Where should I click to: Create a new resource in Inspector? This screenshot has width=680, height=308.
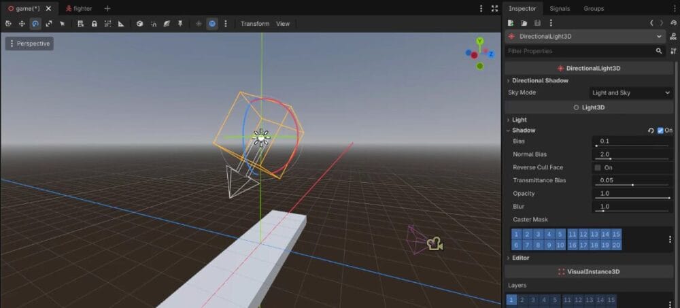click(511, 23)
